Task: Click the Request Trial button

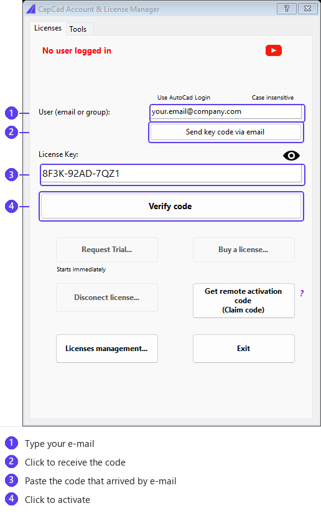Action: pyautogui.click(x=107, y=250)
